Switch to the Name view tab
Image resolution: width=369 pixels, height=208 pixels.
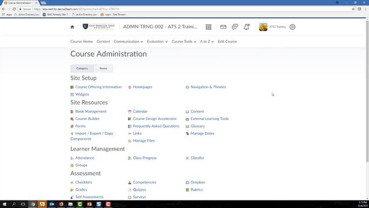(103, 68)
